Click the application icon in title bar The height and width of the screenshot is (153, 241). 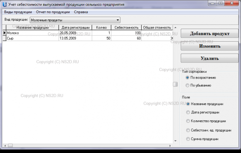(5, 4)
